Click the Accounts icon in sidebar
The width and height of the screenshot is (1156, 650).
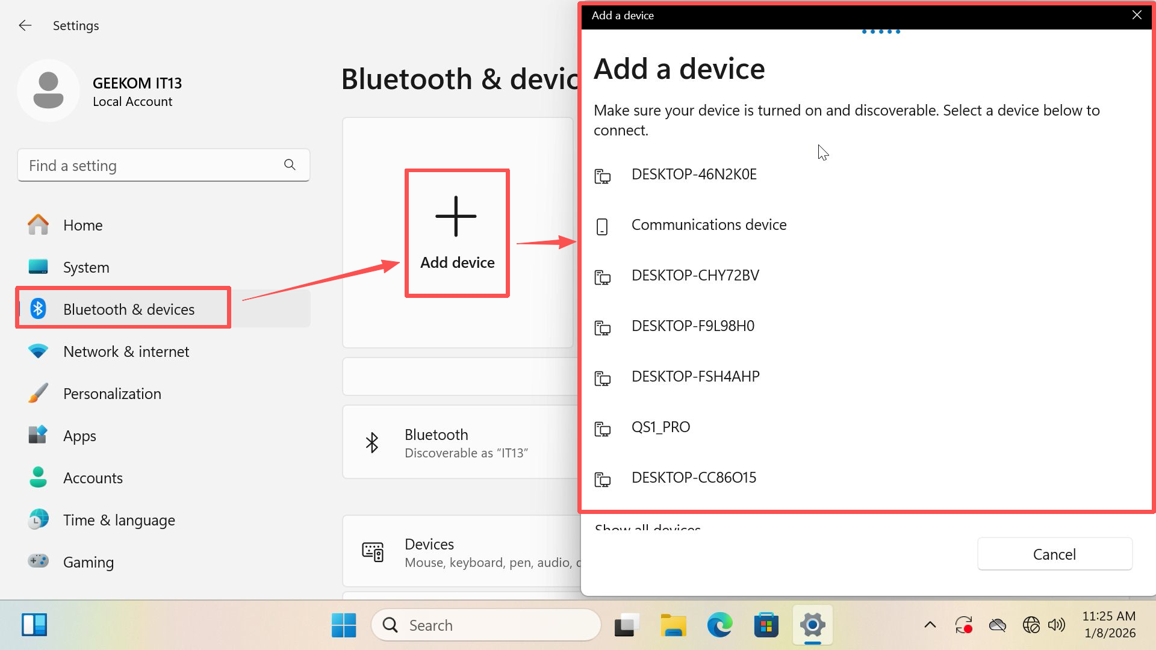[38, 477]
